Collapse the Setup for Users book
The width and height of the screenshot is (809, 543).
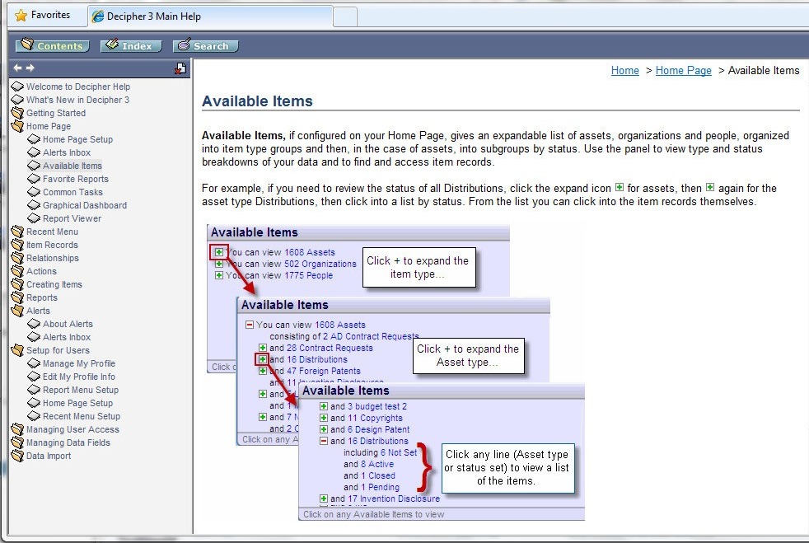tap(17, 350)
